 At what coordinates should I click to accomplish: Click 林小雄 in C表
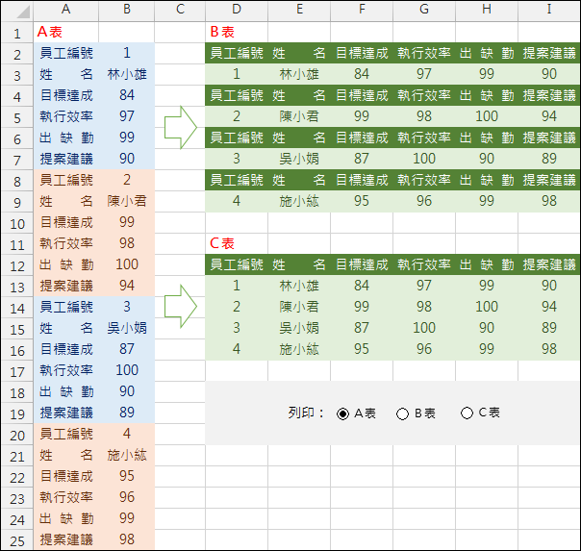tap(299, 286)
